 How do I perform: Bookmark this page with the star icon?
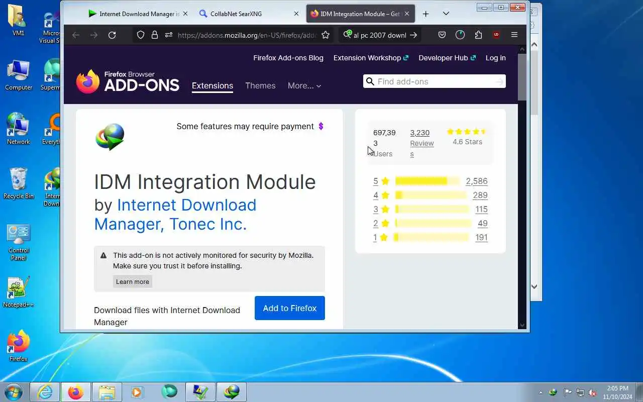pos(326,35)
